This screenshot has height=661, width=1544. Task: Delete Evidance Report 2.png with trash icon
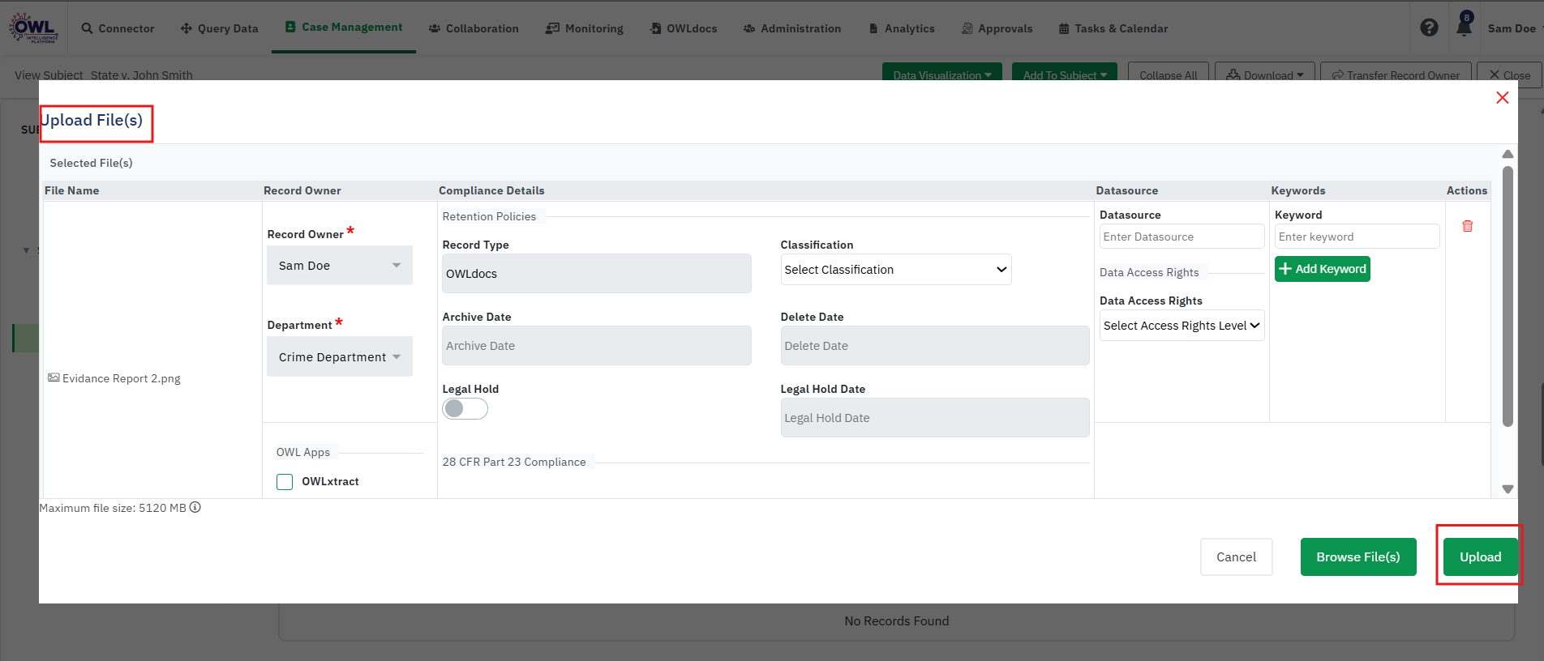pyautogui.click(x=1467, y=226)
